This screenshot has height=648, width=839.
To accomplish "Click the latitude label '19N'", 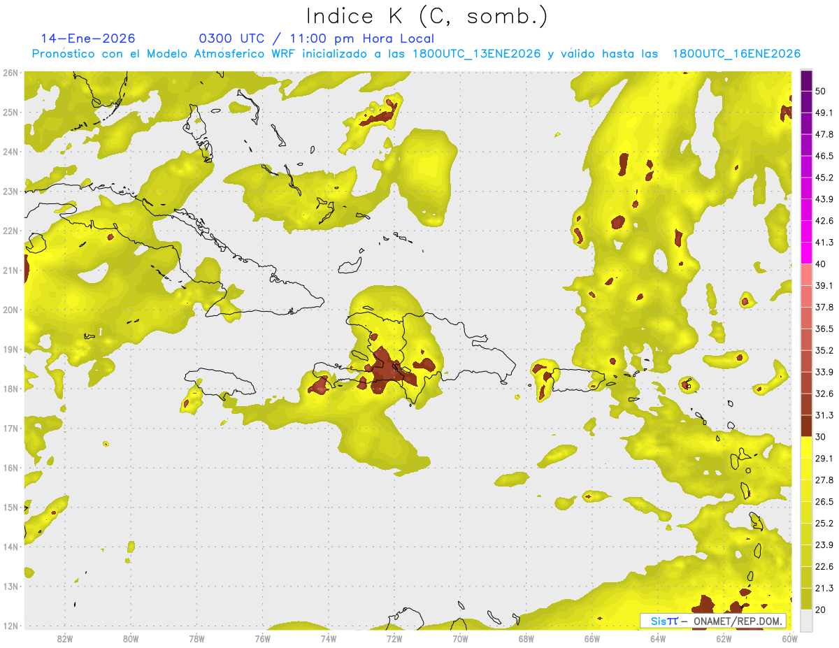I will pyautogui.click(x=10, y=349).
